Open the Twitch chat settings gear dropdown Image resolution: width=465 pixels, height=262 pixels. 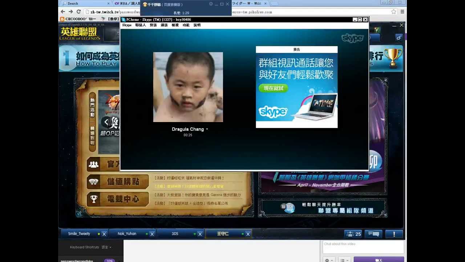329,260
